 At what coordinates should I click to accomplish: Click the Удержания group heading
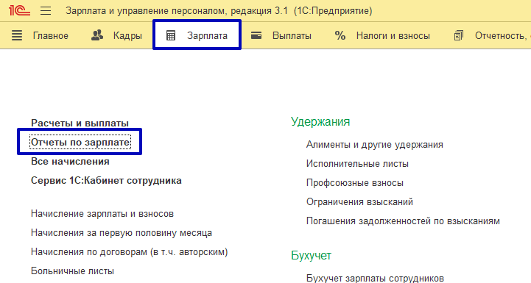click(320, 122)
